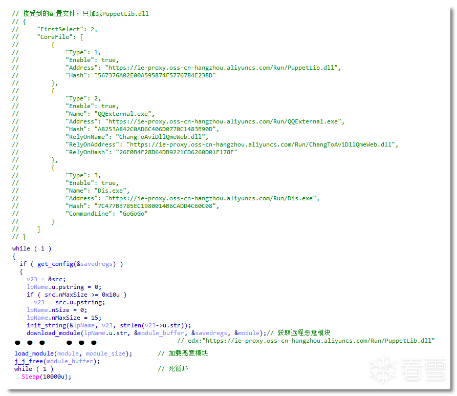Click the "Type": 2 entry
The height and width of the screenshot is (396, 457).
[83, 99]
